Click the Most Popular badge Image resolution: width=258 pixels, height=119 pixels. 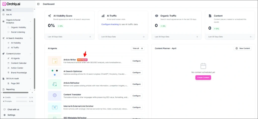[82, 60]
